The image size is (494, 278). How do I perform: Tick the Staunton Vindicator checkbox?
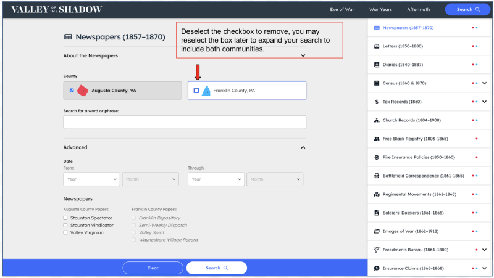pyautogui.click(x=65, y=225)
